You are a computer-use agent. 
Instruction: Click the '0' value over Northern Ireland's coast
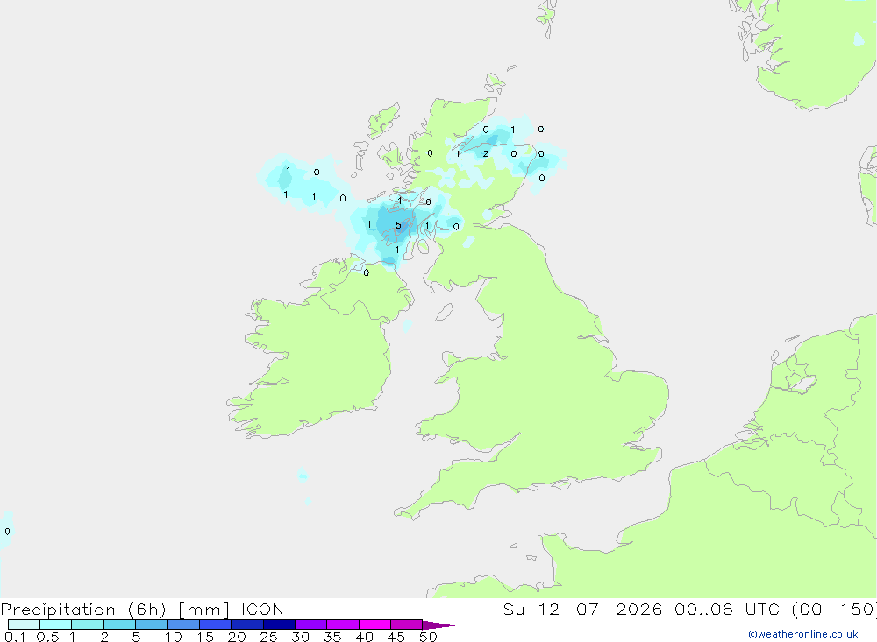click(367, 272)
